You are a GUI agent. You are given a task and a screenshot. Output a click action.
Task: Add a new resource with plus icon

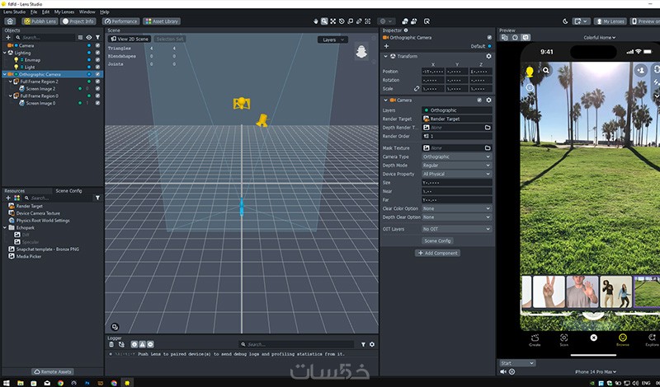coord(8,198)
